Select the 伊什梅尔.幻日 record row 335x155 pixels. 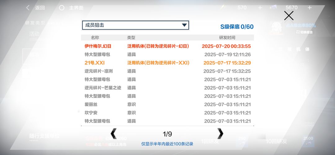point(167,46)
